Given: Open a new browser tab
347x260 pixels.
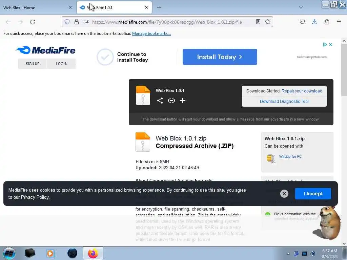Looking at the screenshot, I should (159, 7).
